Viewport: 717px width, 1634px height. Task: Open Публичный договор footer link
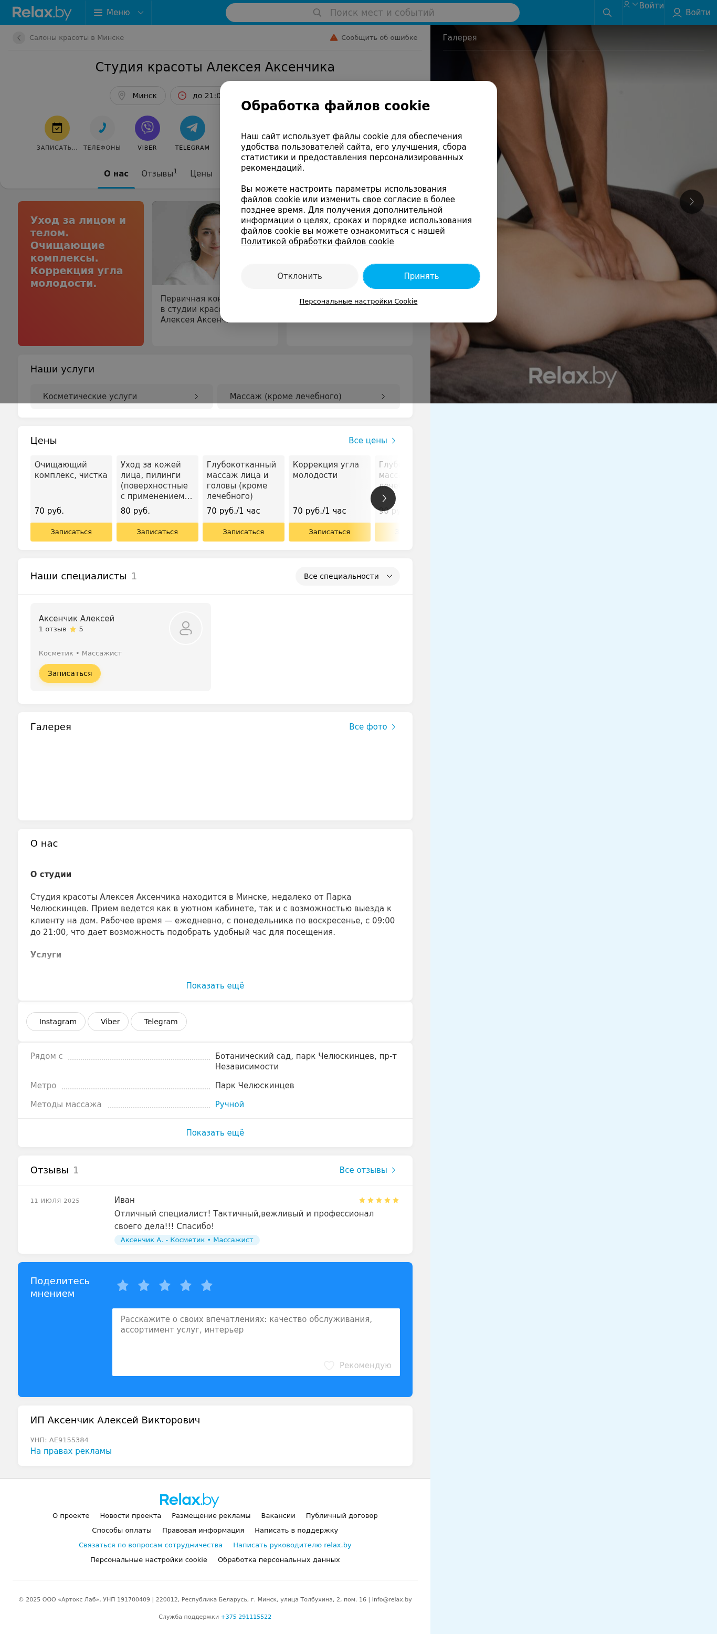click(x=342, y=1516)
